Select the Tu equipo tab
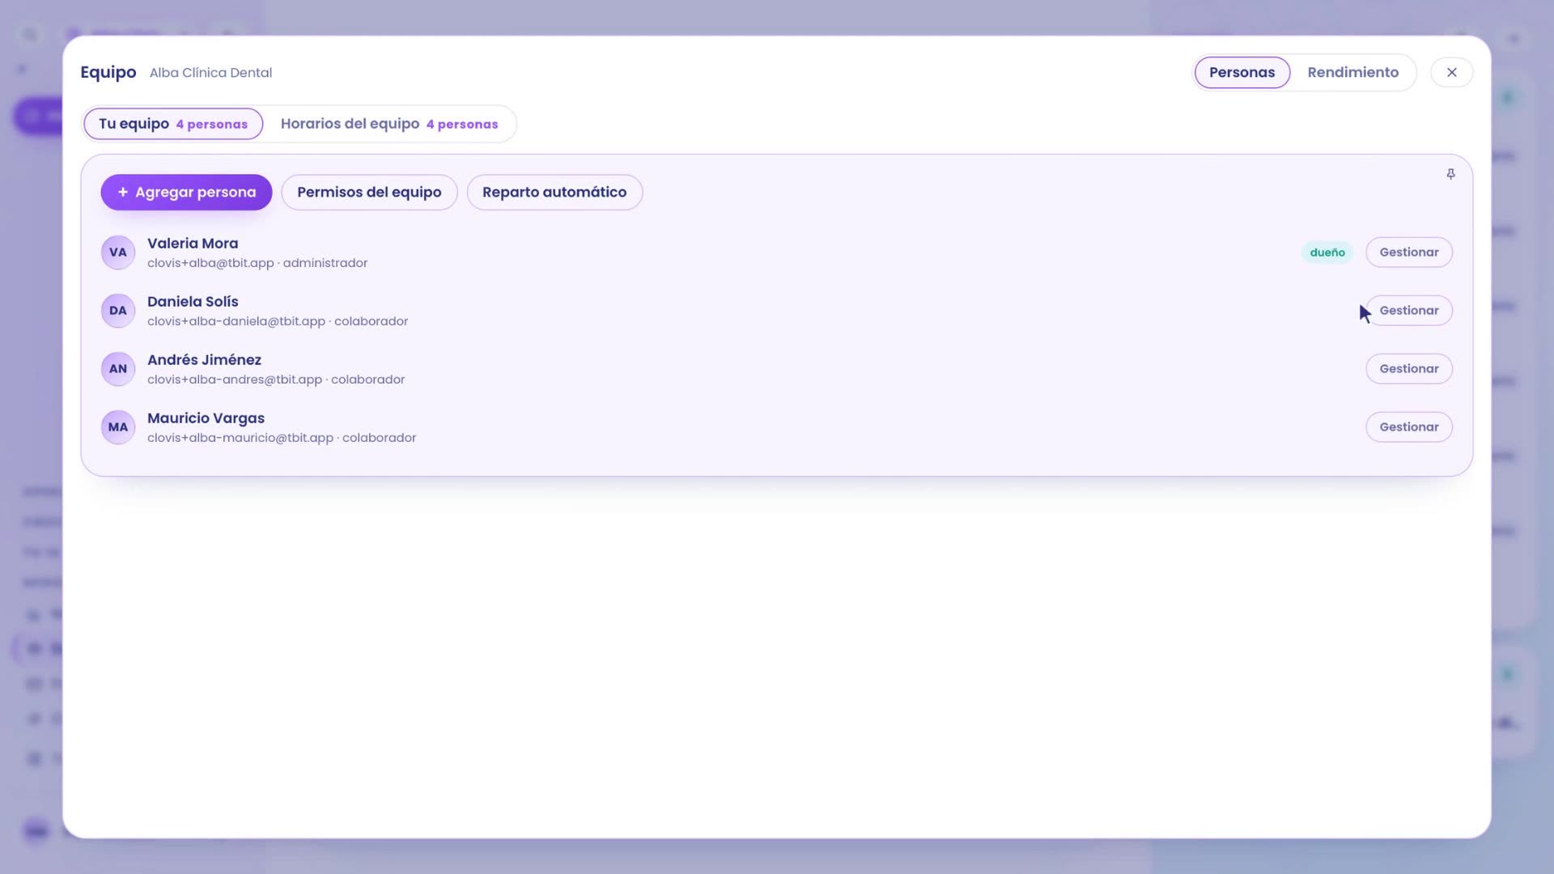 (x=173, y=124)
